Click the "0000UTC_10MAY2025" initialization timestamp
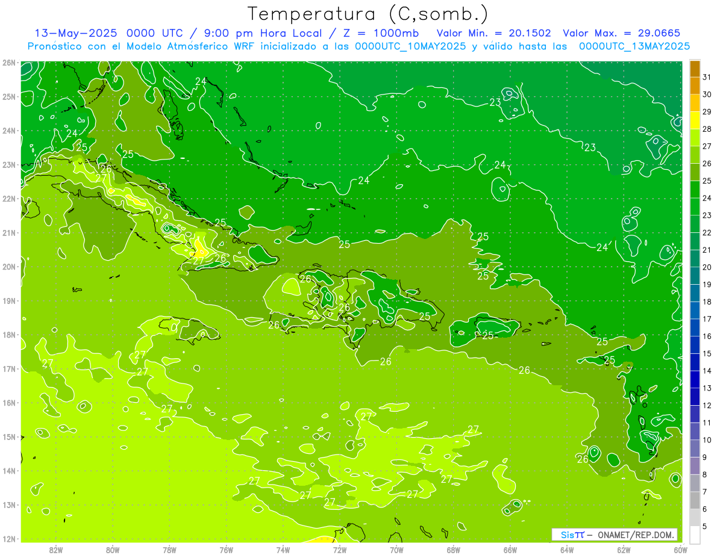This screenshot has width=723, height=558. tap(410, 46)
